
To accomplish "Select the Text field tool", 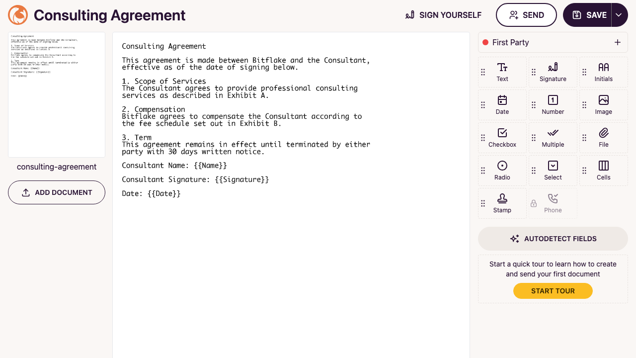I will (x=502, y=72).
